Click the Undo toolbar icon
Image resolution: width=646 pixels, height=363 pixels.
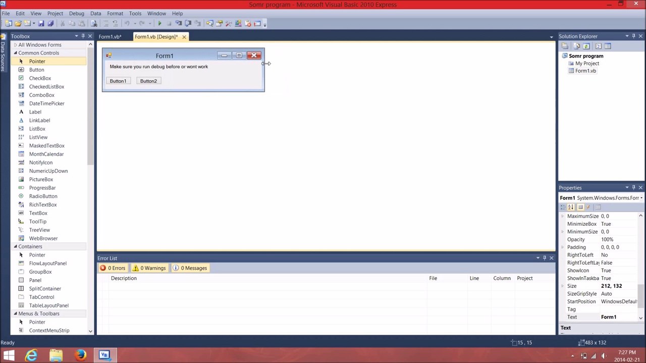127,23
